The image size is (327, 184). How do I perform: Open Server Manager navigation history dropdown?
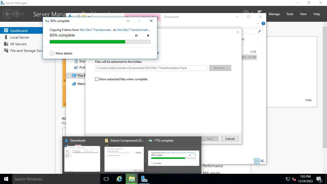click(22, 14)
